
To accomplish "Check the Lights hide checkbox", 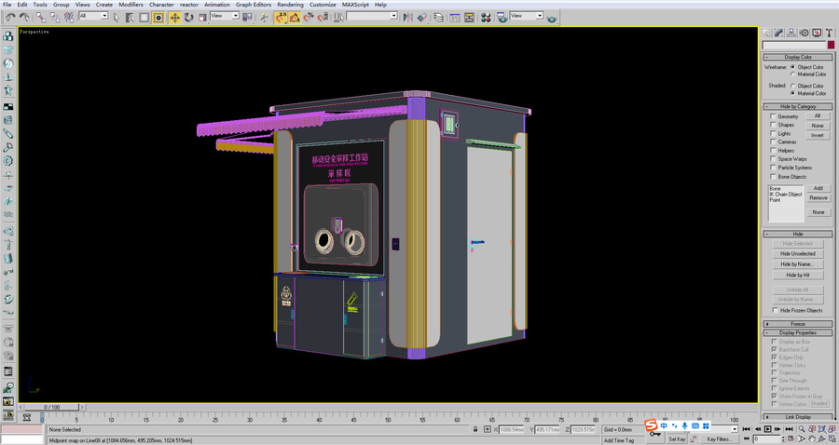I will click(773, 133).
